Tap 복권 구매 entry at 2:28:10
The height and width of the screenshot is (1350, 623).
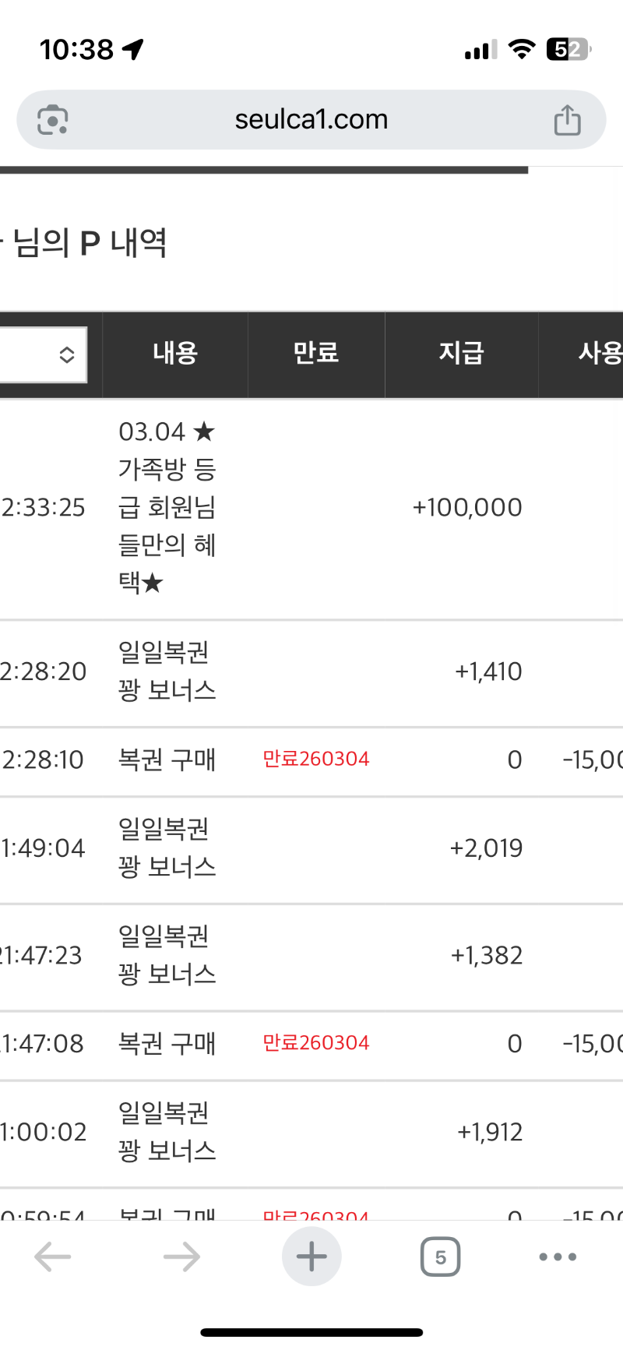pyautogui.click(x=167, y=760)
